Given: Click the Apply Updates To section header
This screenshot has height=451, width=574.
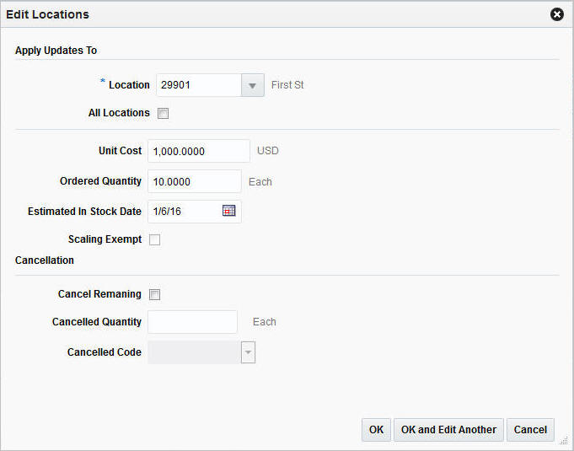Looking at the screenshot, I should 56,51.
